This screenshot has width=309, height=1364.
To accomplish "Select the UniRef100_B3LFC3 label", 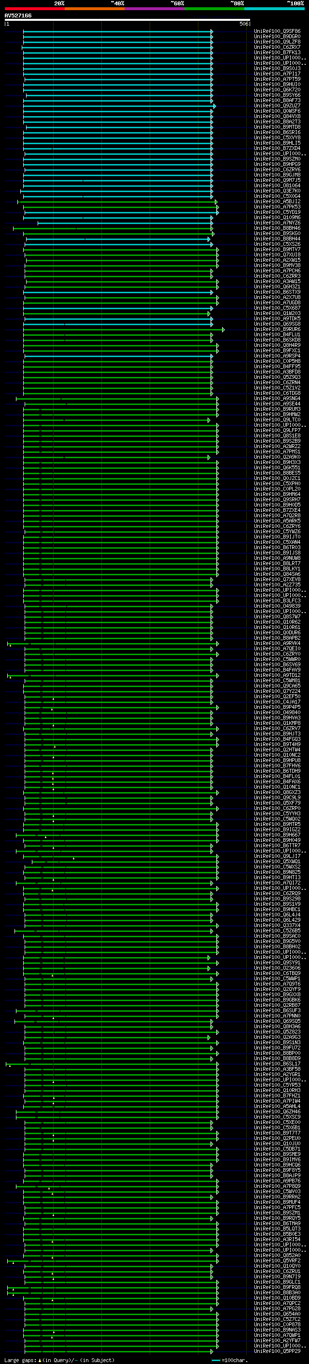I will (x=277, y=600).
